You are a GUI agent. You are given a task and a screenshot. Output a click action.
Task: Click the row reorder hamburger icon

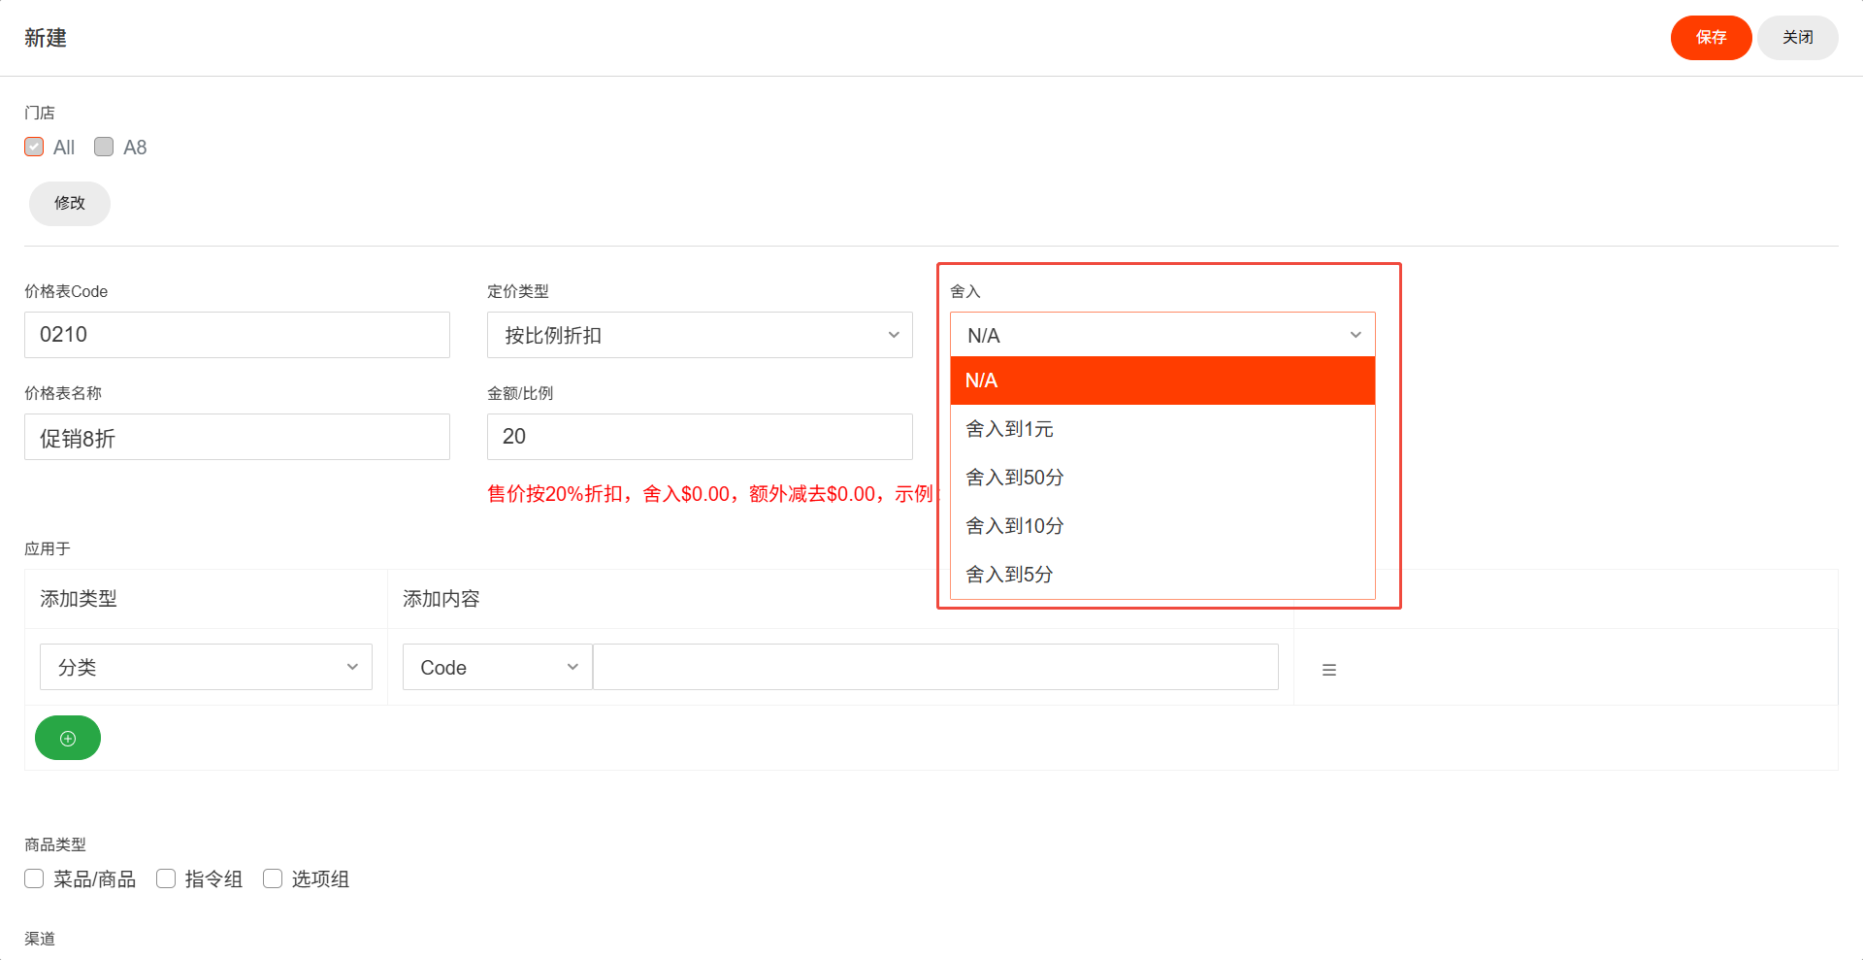pyautogui.click(x=1329, y=670)
